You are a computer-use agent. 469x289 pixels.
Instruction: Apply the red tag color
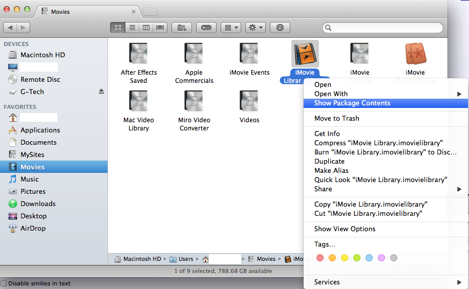(319, 258)
